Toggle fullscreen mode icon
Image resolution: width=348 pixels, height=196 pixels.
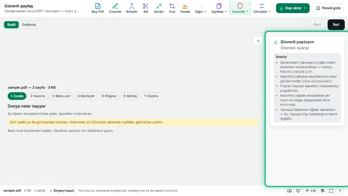[x=331, y=191]
